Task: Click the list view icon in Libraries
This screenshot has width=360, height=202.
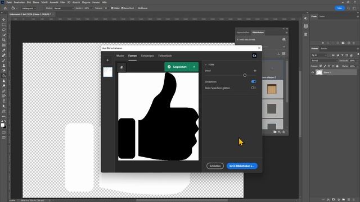Action: point(284,54)
